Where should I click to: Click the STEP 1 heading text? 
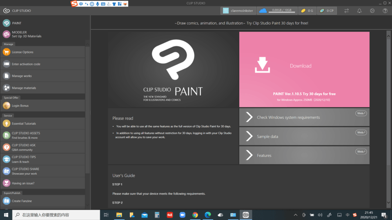117,184
